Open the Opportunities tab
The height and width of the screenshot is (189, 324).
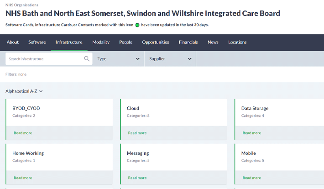pyautogui.click(x=156, y=42)
